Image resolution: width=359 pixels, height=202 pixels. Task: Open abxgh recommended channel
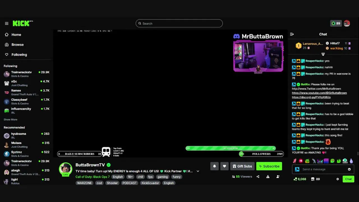27,172
